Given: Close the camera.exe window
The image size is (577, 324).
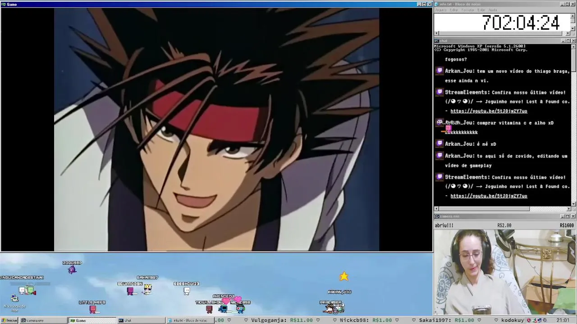Looking at the screenshot, I should (x=573, y=216).
